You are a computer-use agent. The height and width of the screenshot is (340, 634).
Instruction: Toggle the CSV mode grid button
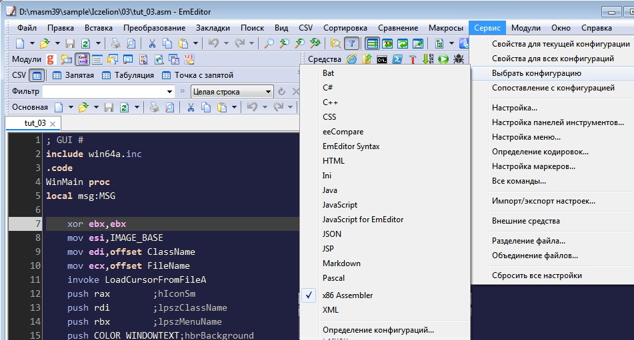coord(36,75)
